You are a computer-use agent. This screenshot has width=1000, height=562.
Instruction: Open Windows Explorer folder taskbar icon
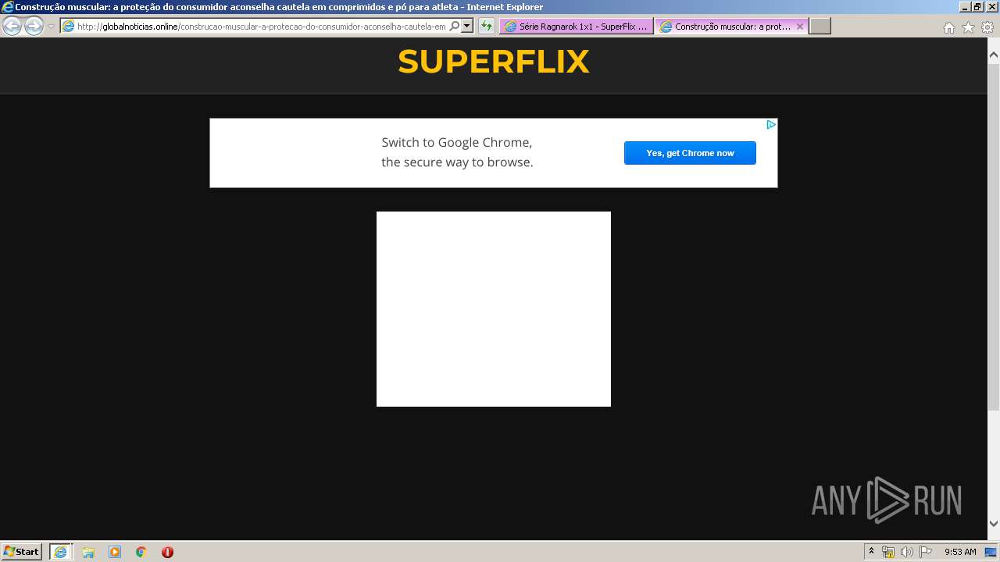click(88, 552)
